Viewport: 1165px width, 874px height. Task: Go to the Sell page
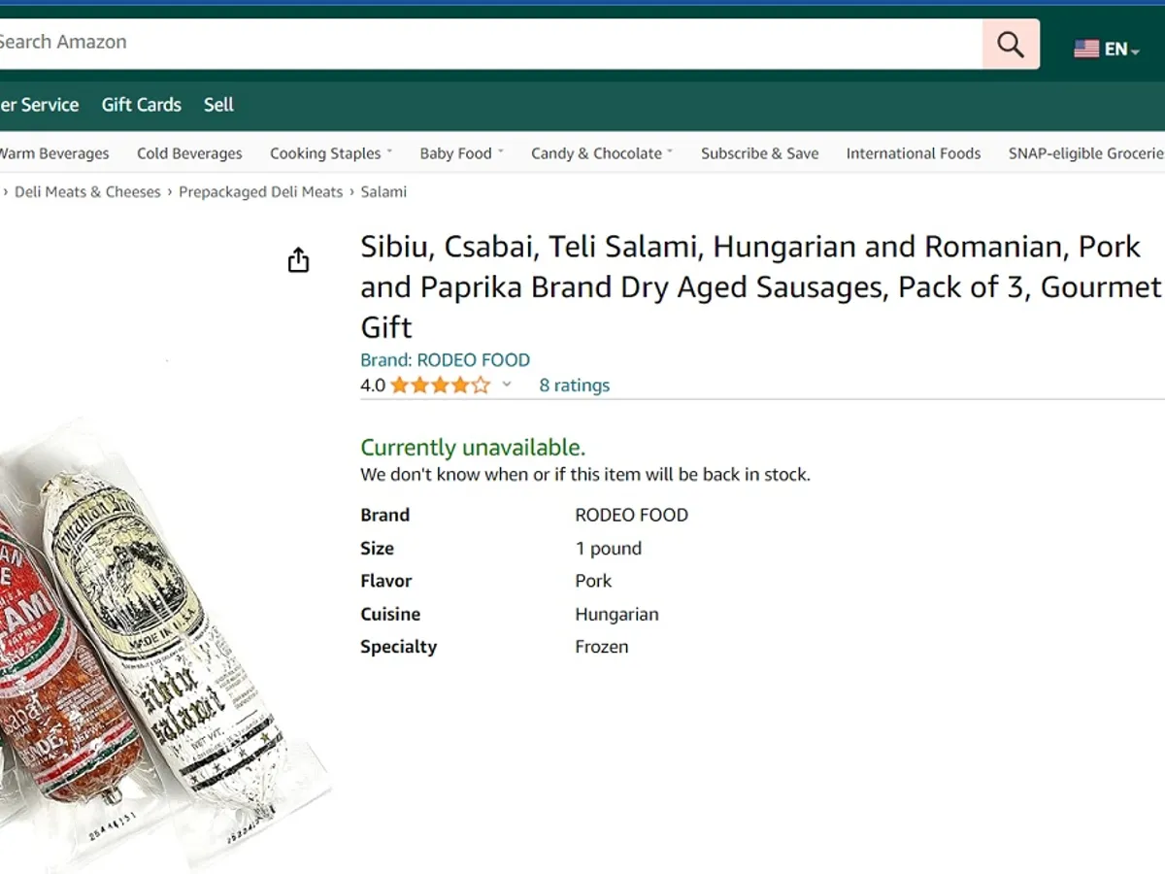click(x=218, y=105)
